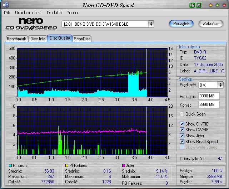229x189 pixels.
Task: Toggle the Show Jitter checkbox
Action: point(182,136)
